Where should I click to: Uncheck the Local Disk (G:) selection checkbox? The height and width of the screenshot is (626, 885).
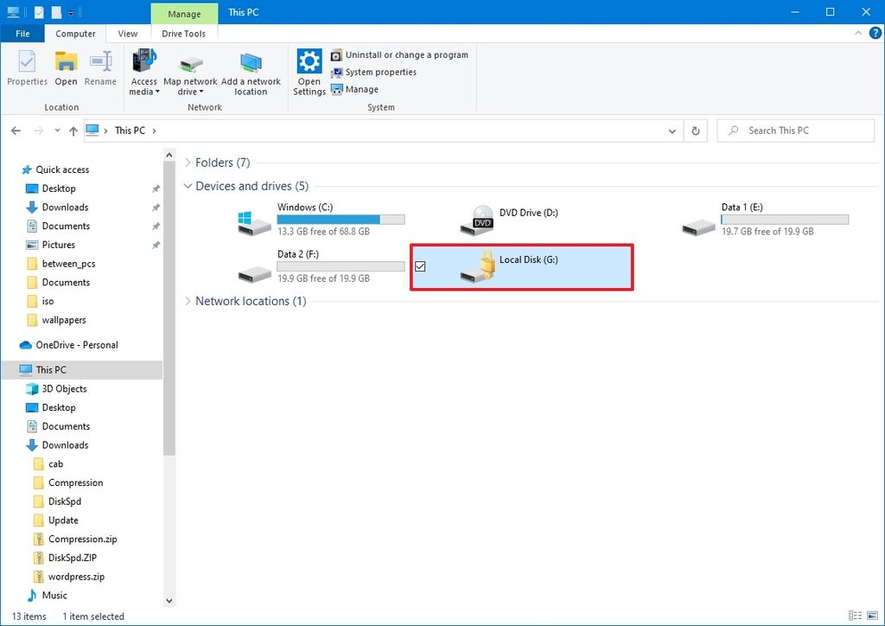421,265
